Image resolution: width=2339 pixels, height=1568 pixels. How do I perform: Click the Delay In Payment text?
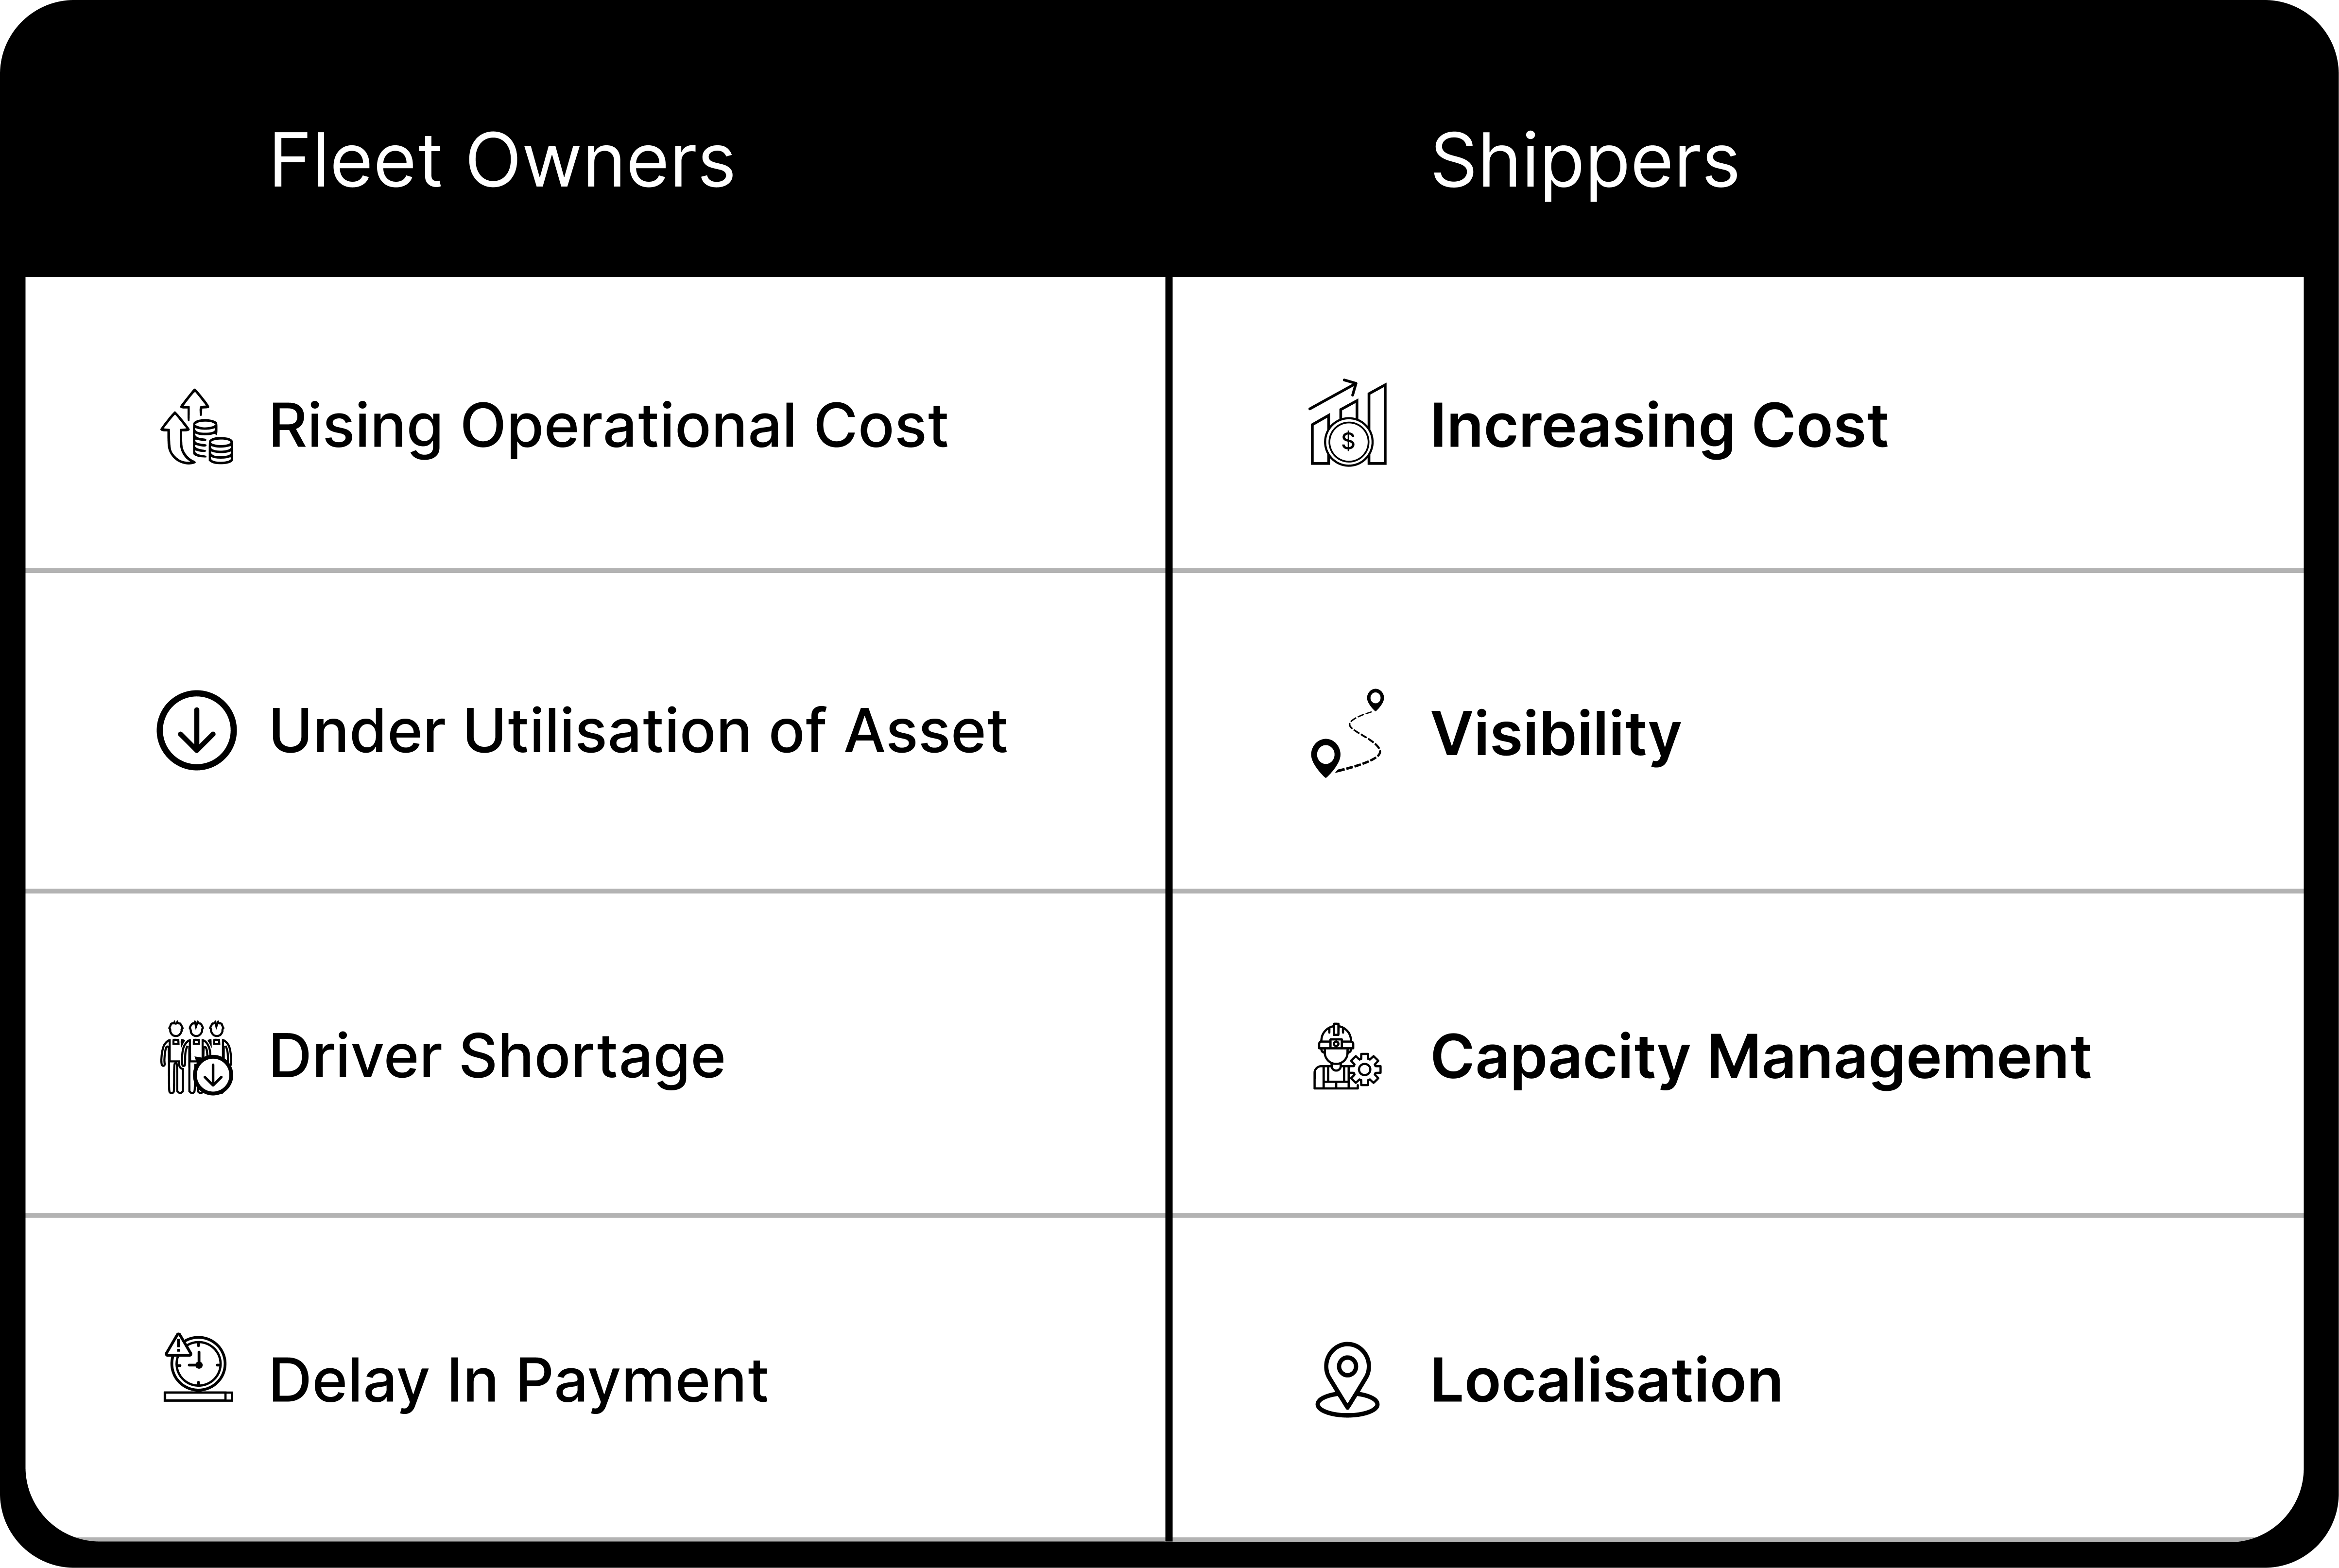point(518,1382)
